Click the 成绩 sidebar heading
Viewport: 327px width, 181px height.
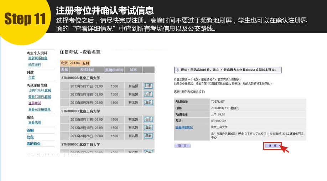[x=30, y=117]
